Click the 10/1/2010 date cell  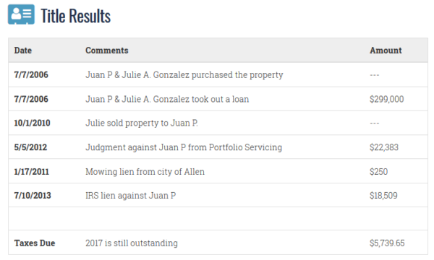click(32, 123)
